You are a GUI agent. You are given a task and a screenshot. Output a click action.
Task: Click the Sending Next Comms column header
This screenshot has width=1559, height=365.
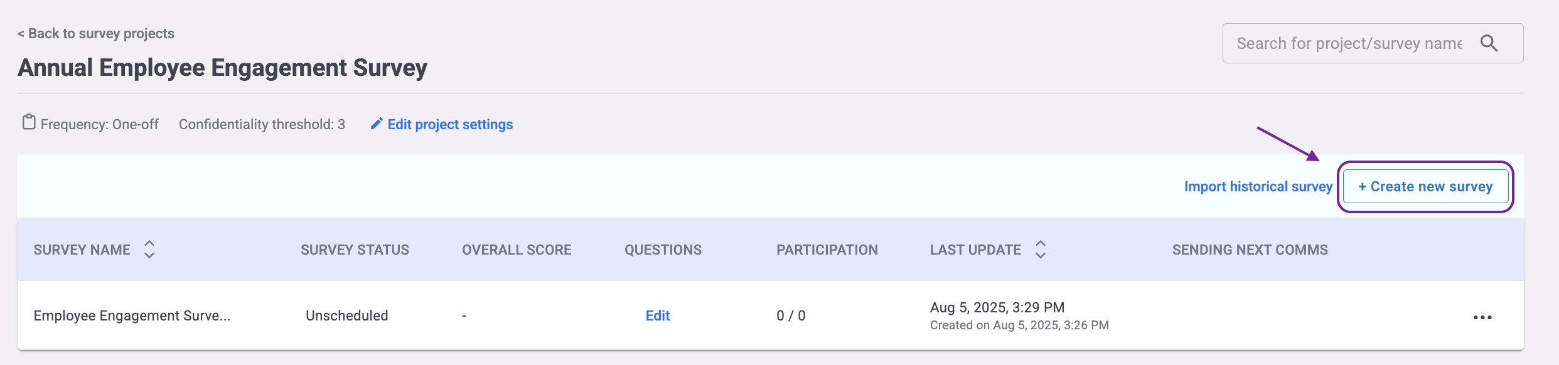(1250, 250)
